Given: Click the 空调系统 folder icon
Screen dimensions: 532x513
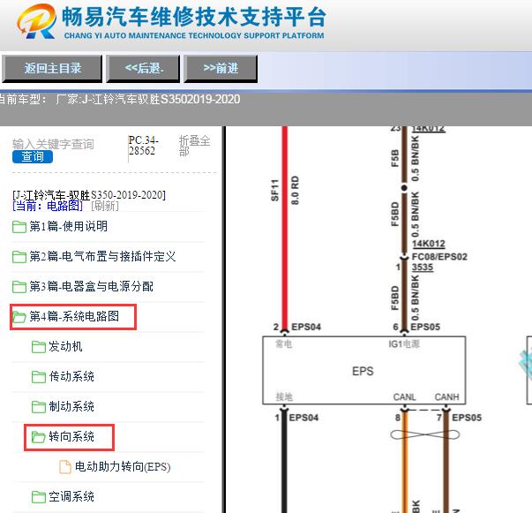Looking at the screenshot, I should [x=38, y=497].
